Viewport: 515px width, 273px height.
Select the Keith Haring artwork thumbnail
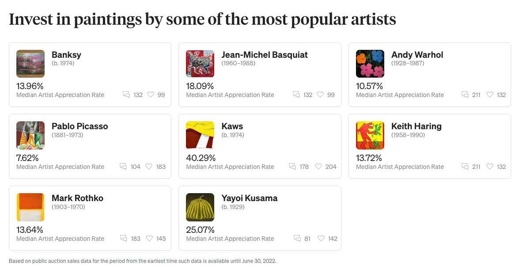370,135
